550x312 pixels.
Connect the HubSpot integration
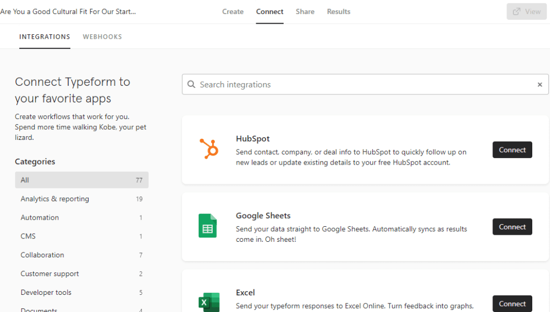coord(512,150)
